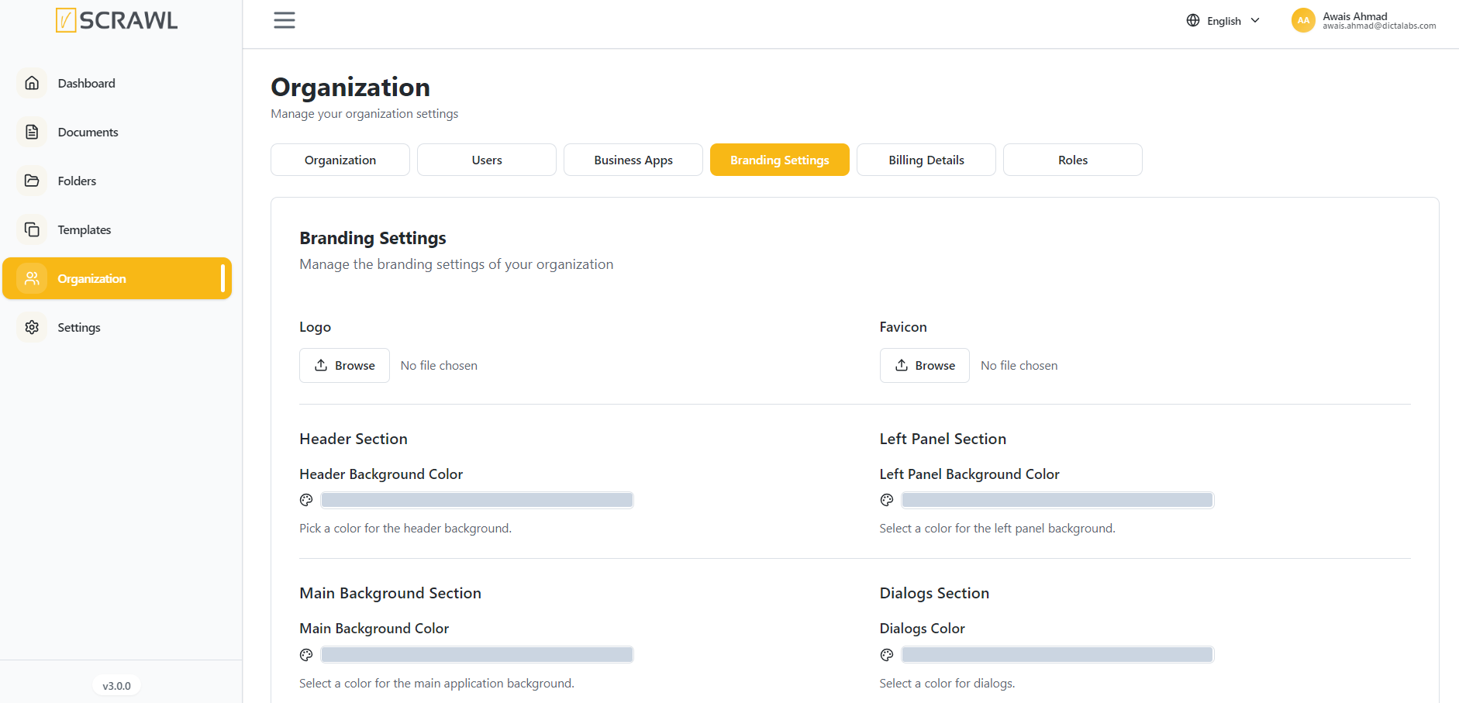Browse for a Logo file
Screen dimensions: 1459x703
pyautogui.click(x=344, y=365)
